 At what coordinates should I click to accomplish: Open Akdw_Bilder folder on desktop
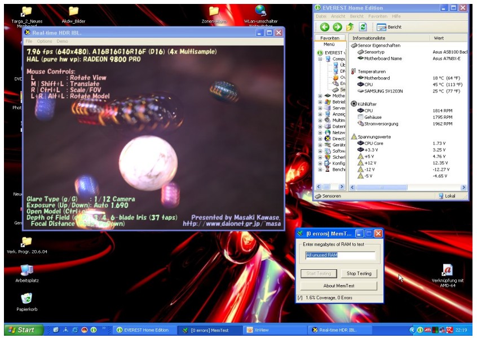[x=73, y=15]
